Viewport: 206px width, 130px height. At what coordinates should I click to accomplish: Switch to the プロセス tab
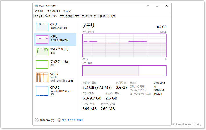click(x=38, y=16)
